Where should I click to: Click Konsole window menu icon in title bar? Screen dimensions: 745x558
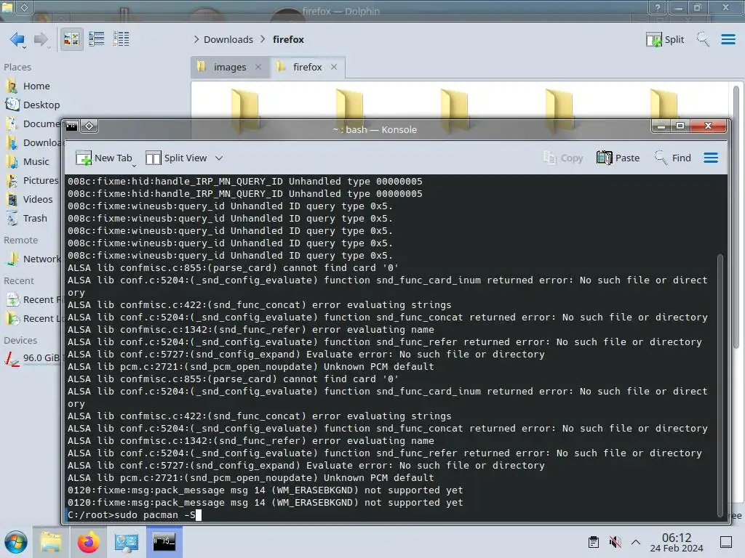[x=72, y=126]
